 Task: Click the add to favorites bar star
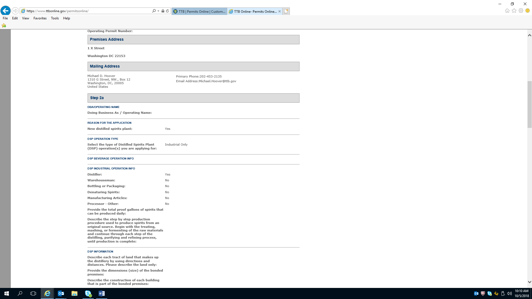(4, 25)
